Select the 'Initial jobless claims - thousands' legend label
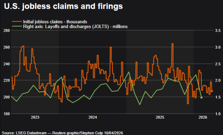The height and width of the screenshot is (135, 223). [55, 22]
